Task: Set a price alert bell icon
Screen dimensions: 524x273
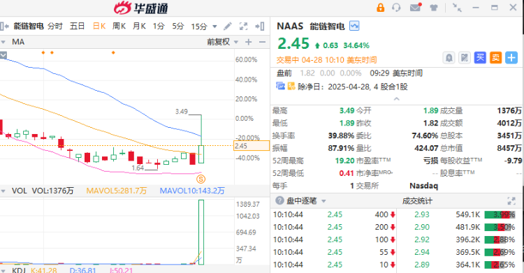Action: [449, 58]
